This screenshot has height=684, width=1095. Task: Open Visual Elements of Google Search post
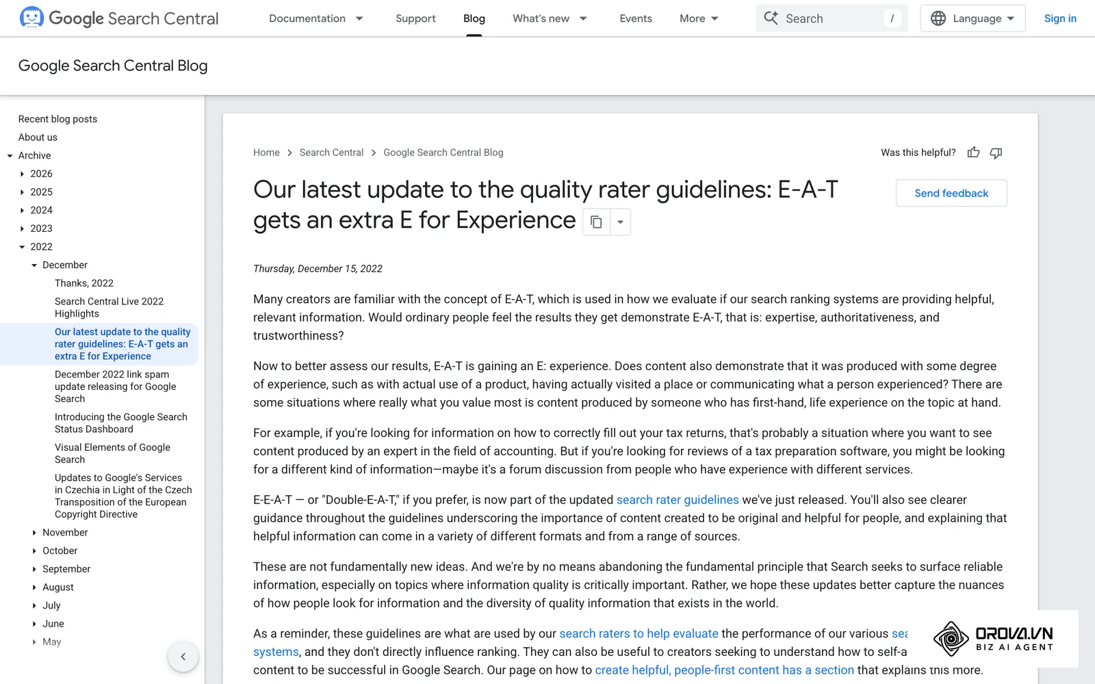coord(112,453)
